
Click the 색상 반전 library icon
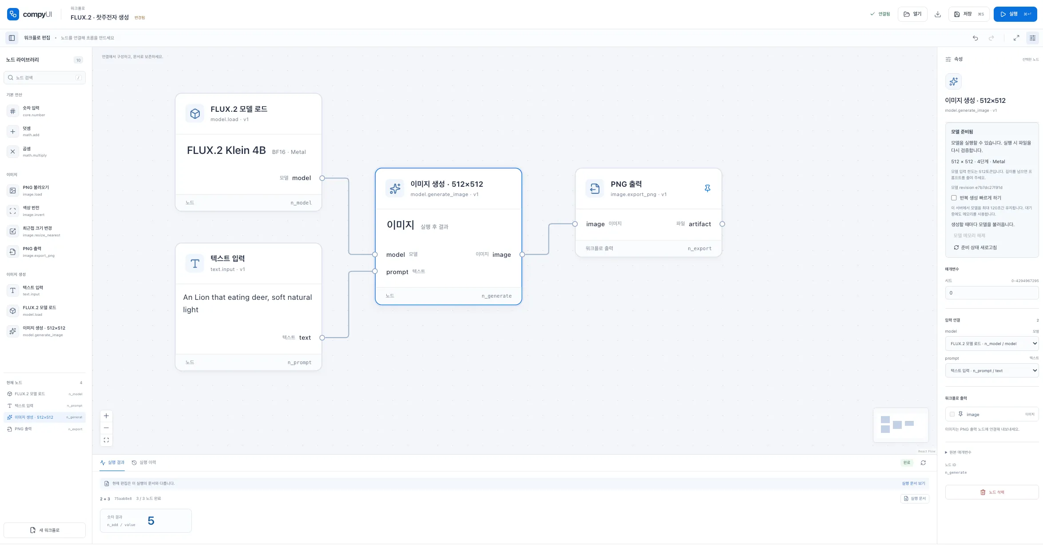pyautogui.click(x=13, y=211)
